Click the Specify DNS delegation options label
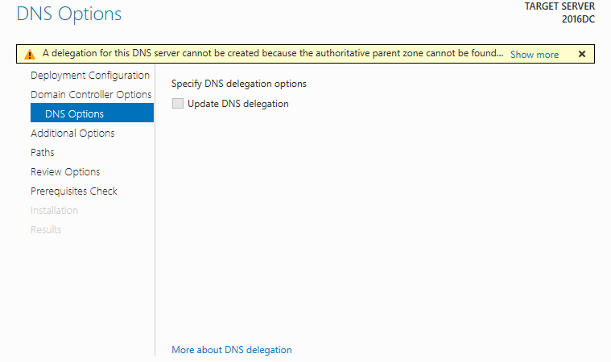Image resolution: width=611 pixels, height=362 pixels. pos(239,84)
